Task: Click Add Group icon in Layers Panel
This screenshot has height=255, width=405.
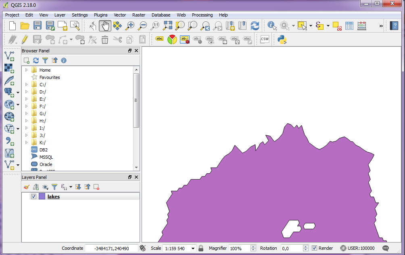Action: click(x=36, y=187)
